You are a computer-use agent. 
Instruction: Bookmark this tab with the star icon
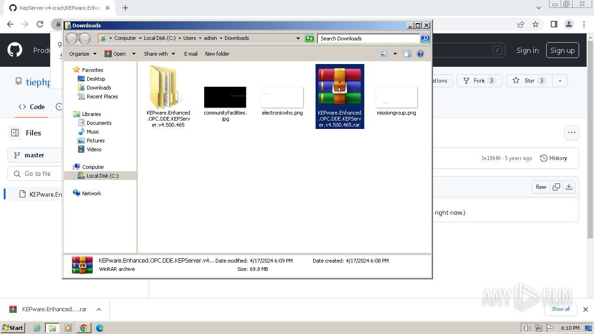pyautogui.click(x=536, y=24)
